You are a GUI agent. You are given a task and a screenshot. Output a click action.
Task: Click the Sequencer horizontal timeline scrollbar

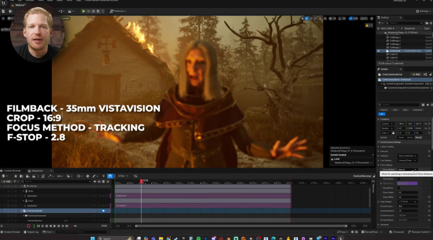click(241, 226)
